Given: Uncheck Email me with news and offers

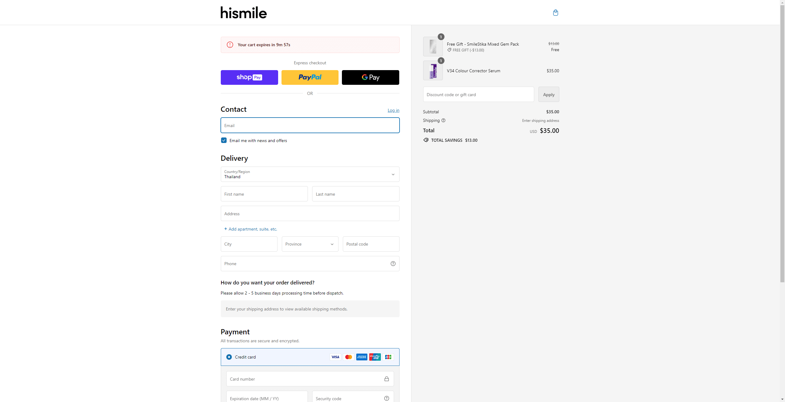Looking at the screenshot, I should coord(224,140).
